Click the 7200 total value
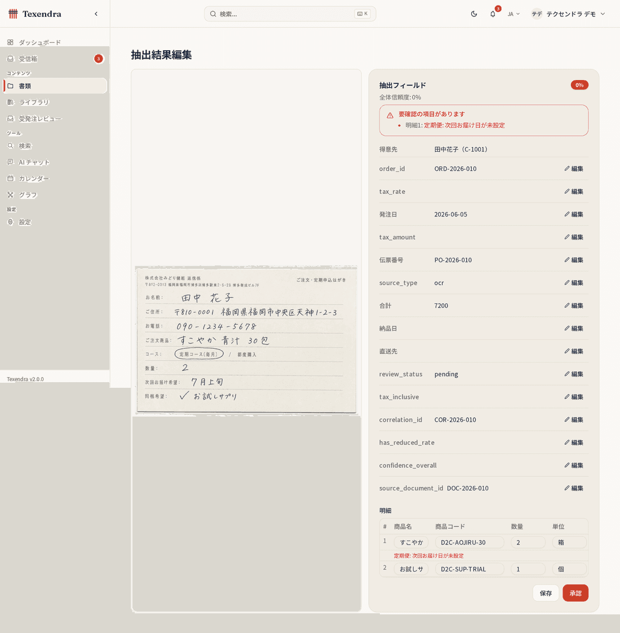620x633 pixels. [441, 306]
